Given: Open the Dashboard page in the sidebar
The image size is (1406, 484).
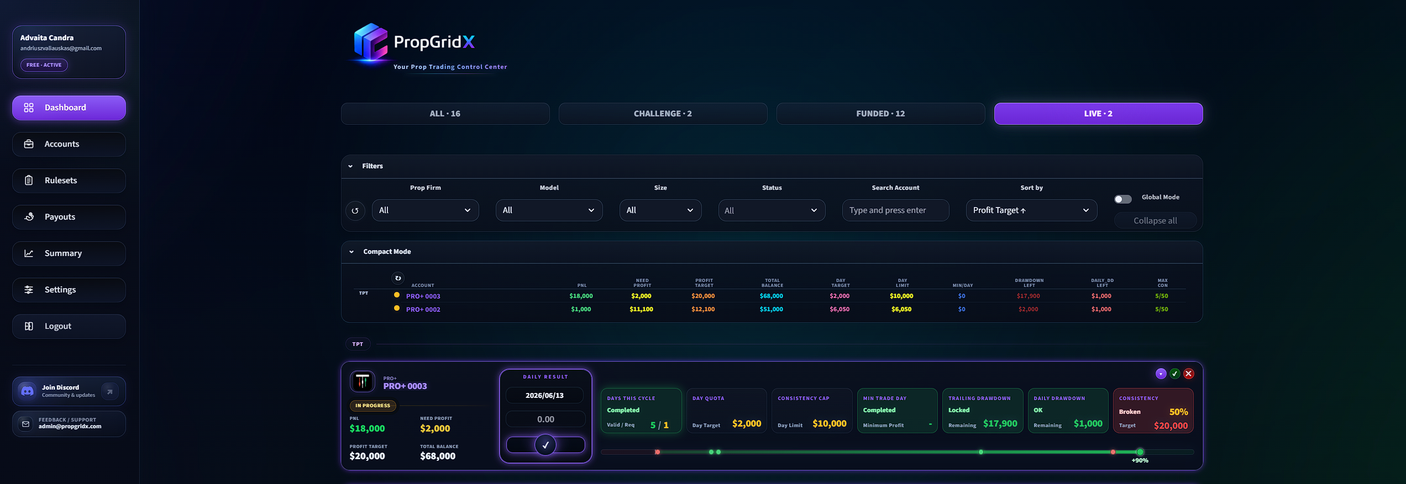Looking at the screenshot, I should pos(69,108).
